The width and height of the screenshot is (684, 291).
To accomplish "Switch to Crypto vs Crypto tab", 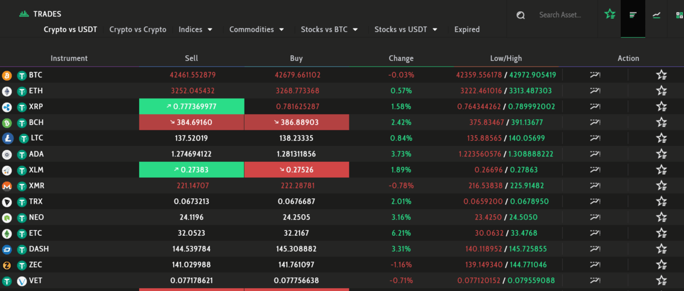I will click(138, 30).
